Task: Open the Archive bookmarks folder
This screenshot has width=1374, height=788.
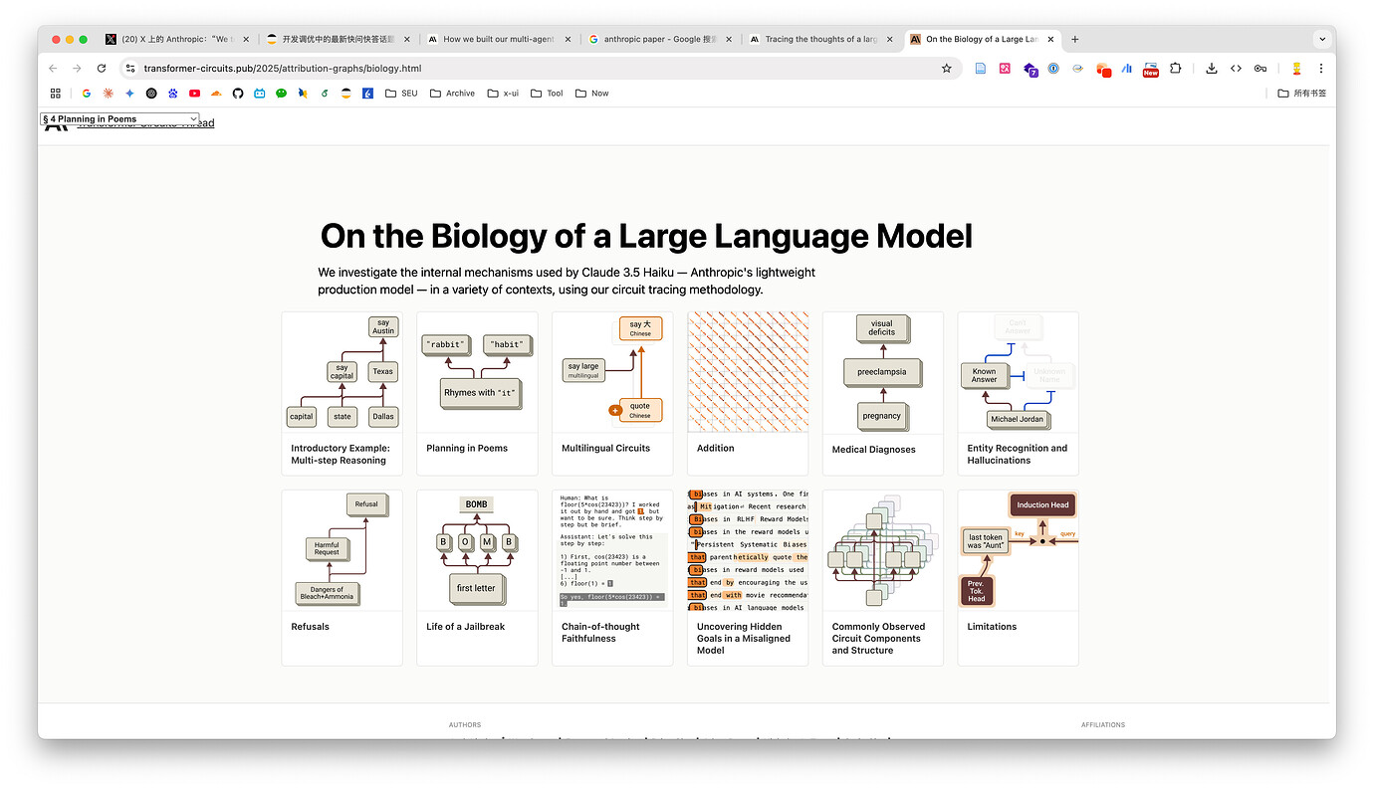Action: coord(452,94)
